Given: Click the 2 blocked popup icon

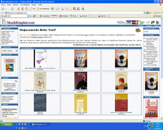Looking at the screenshot, I should [x=64, y=16].
